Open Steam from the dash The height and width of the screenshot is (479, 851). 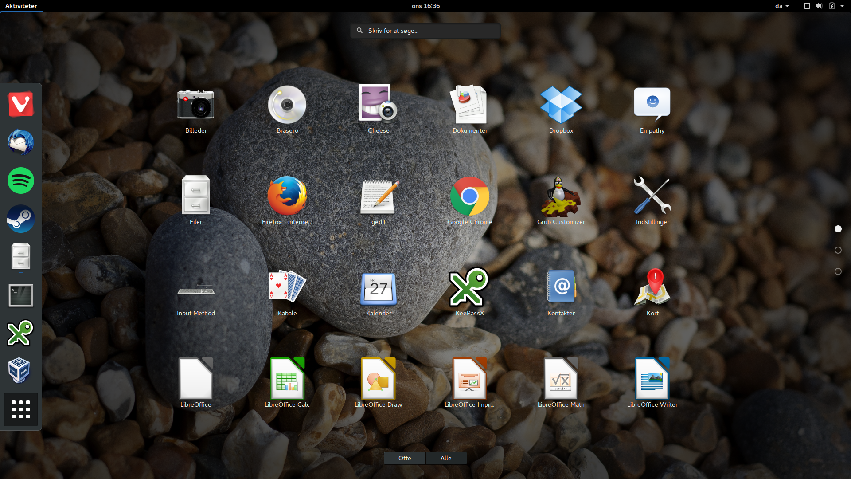21,219
